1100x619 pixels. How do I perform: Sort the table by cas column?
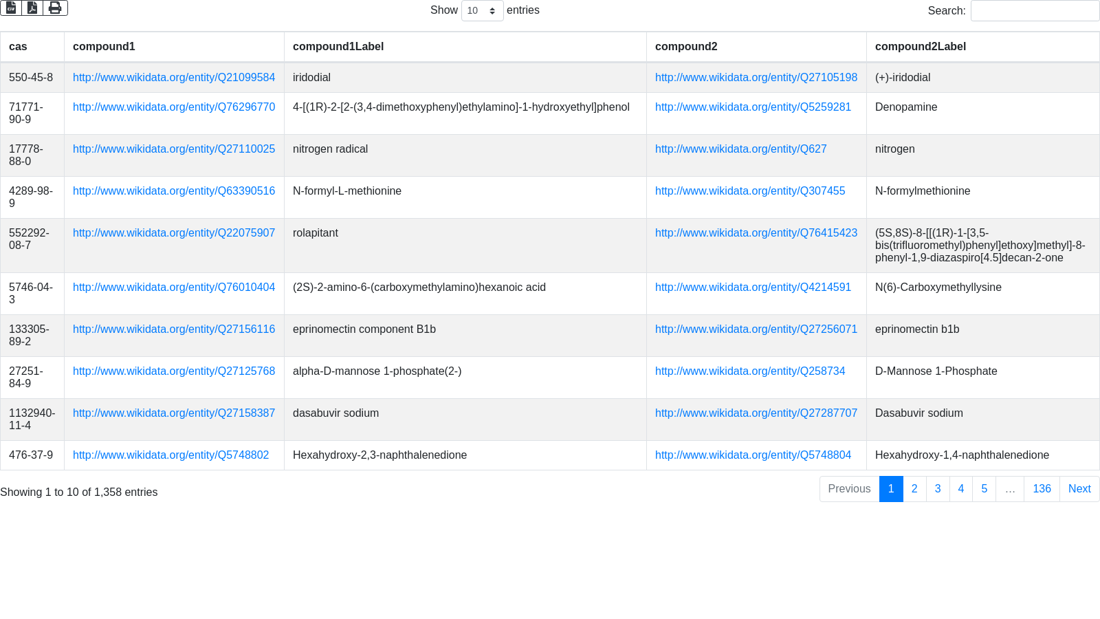click(18, 47)
